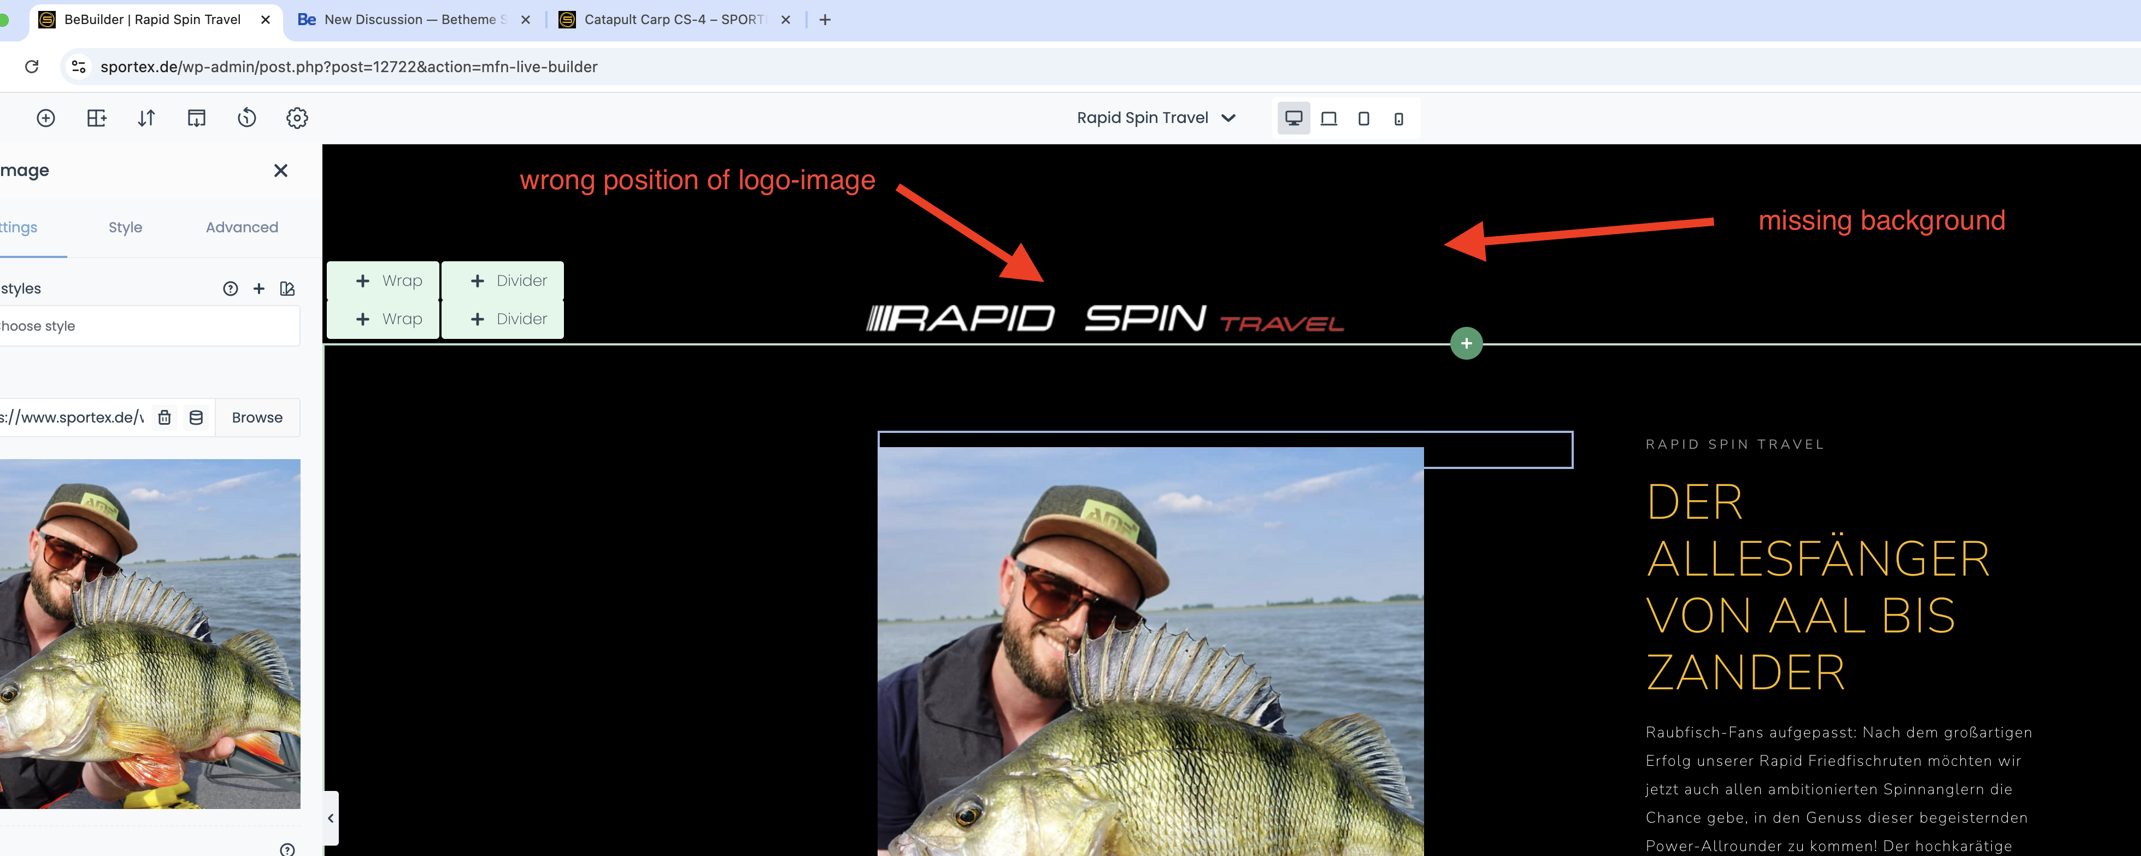Image resolution: width=2141 pixels, height=856 pixels.
Task: Click the dynamic data database icon
Action: pyautogui.click(x=196, y=417)
